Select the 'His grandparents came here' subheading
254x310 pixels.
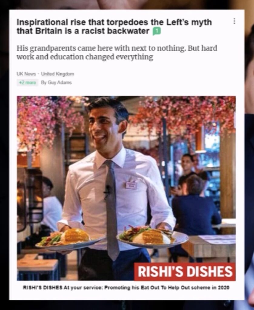click(117, 52)
